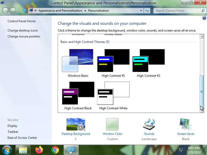Open the Taskbar link under See also
The width and height of the screenshot is (207, 155).
tap(13, 132)
